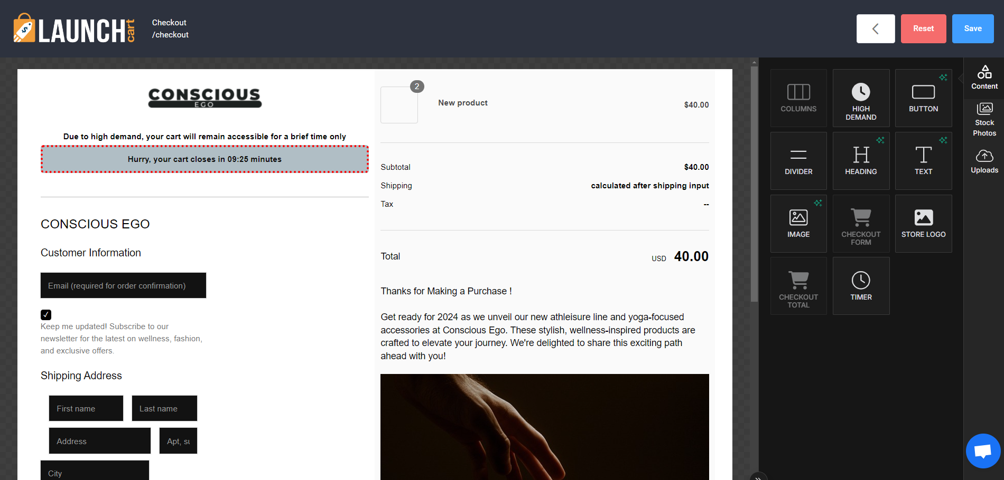Screen dimensions: 1004x480
Task: Click the 'Get ready for 2024' paragraph
Action: pyautogui.click(x=538, y=337)
